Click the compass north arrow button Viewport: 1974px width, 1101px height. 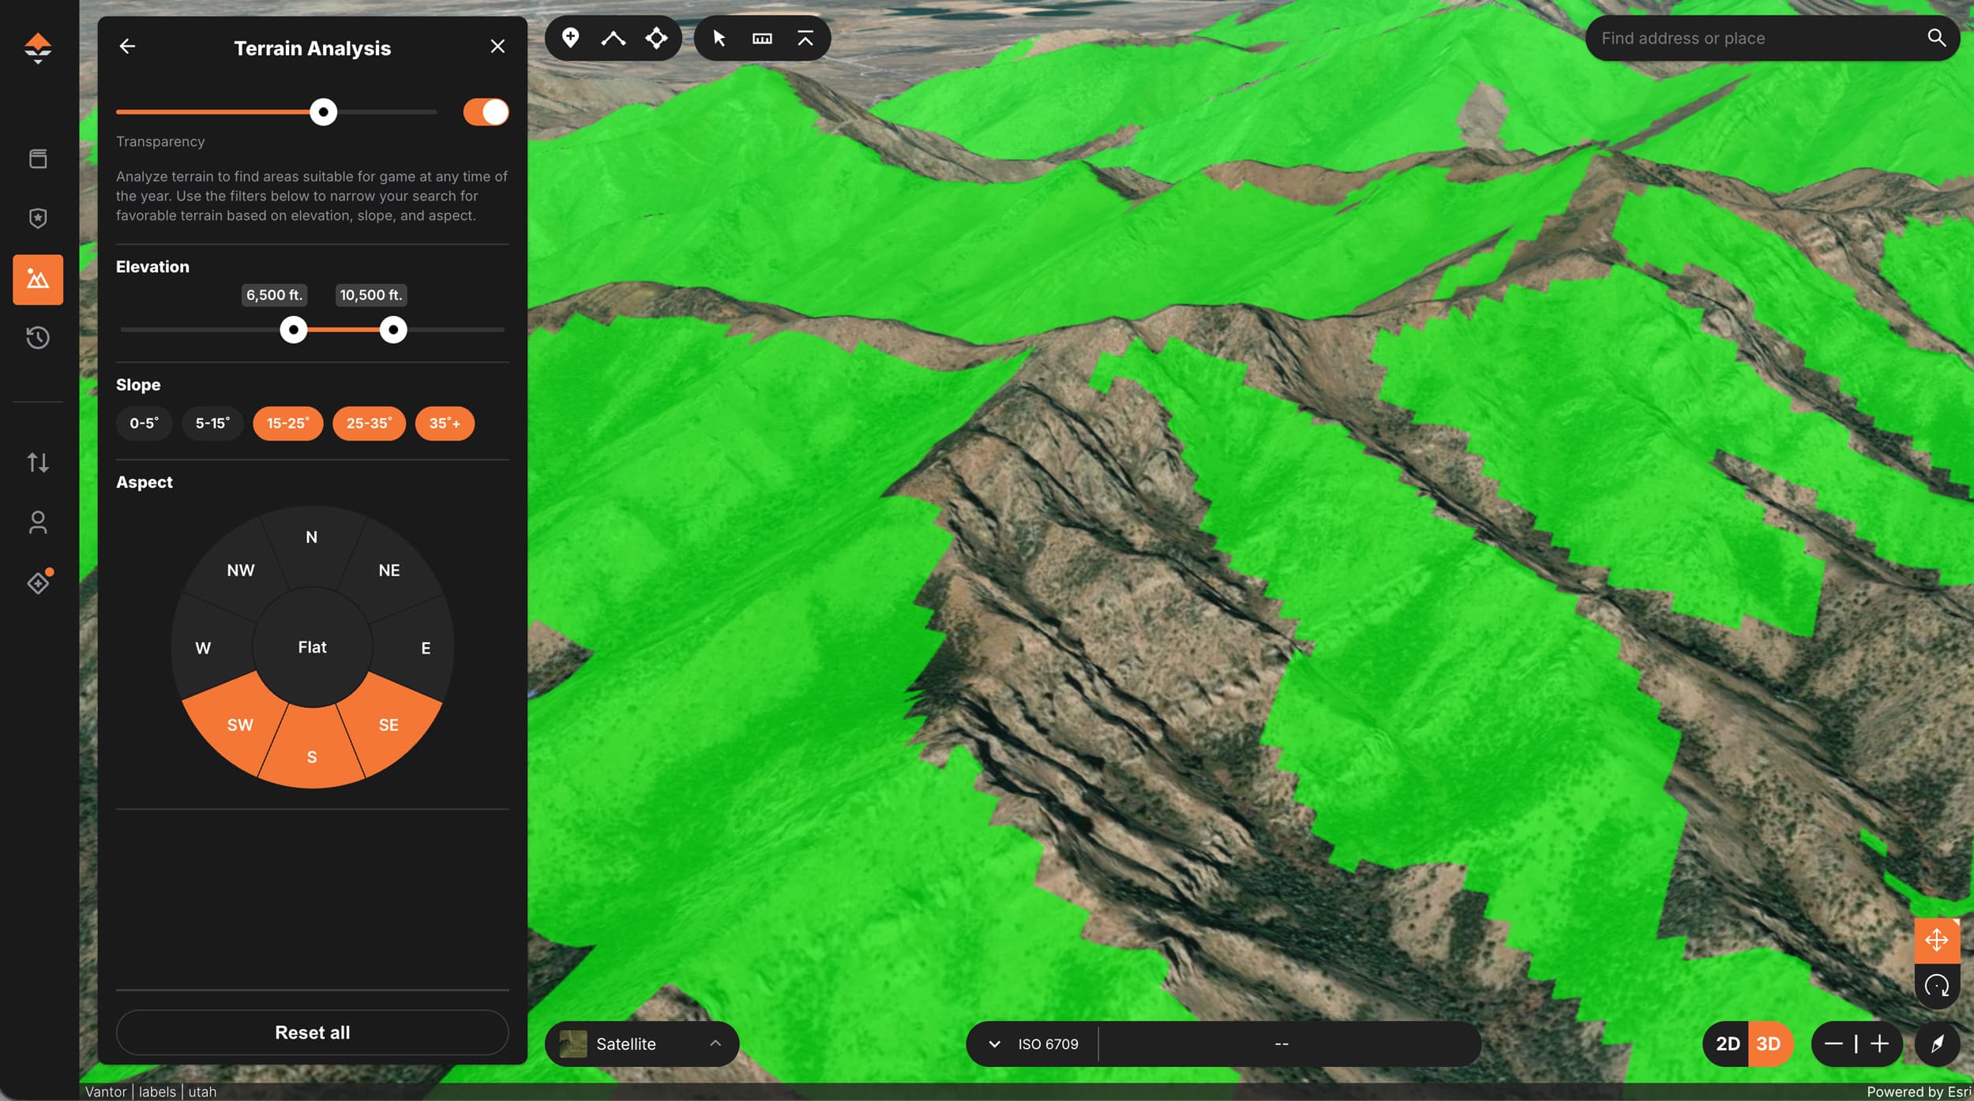pyautogui.click(x=1937, y=1044)
